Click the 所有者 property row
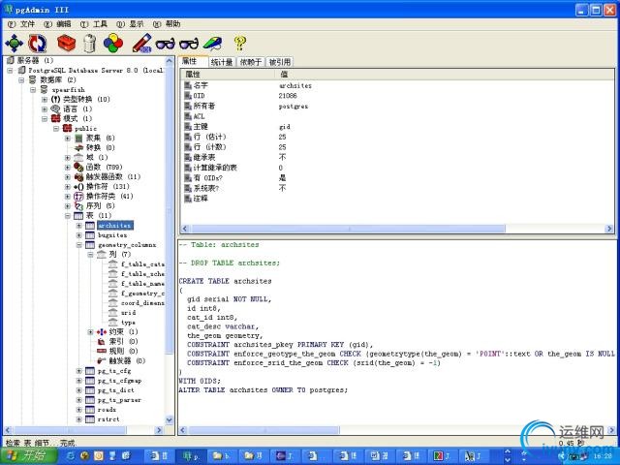 (x=396, y=106)
